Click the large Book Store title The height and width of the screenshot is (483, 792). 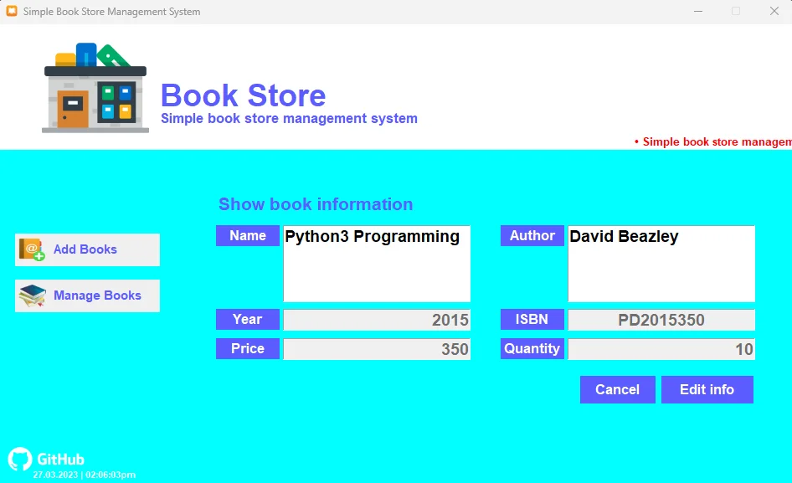[243, 95]
